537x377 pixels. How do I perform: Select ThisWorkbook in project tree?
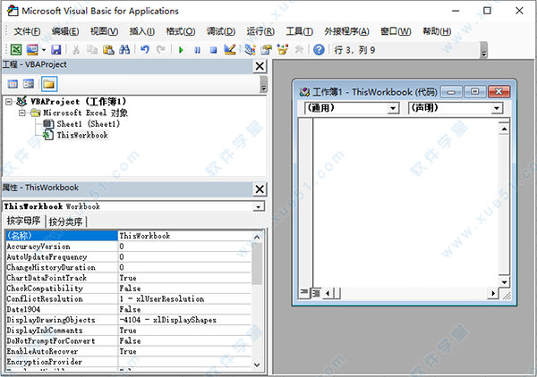tap(82, 135)
